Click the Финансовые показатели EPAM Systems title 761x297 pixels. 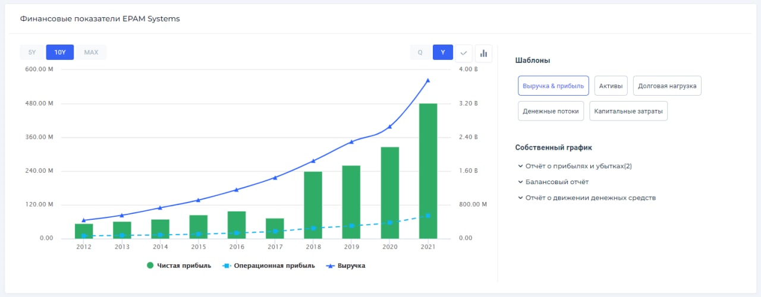tap(100, 18)
